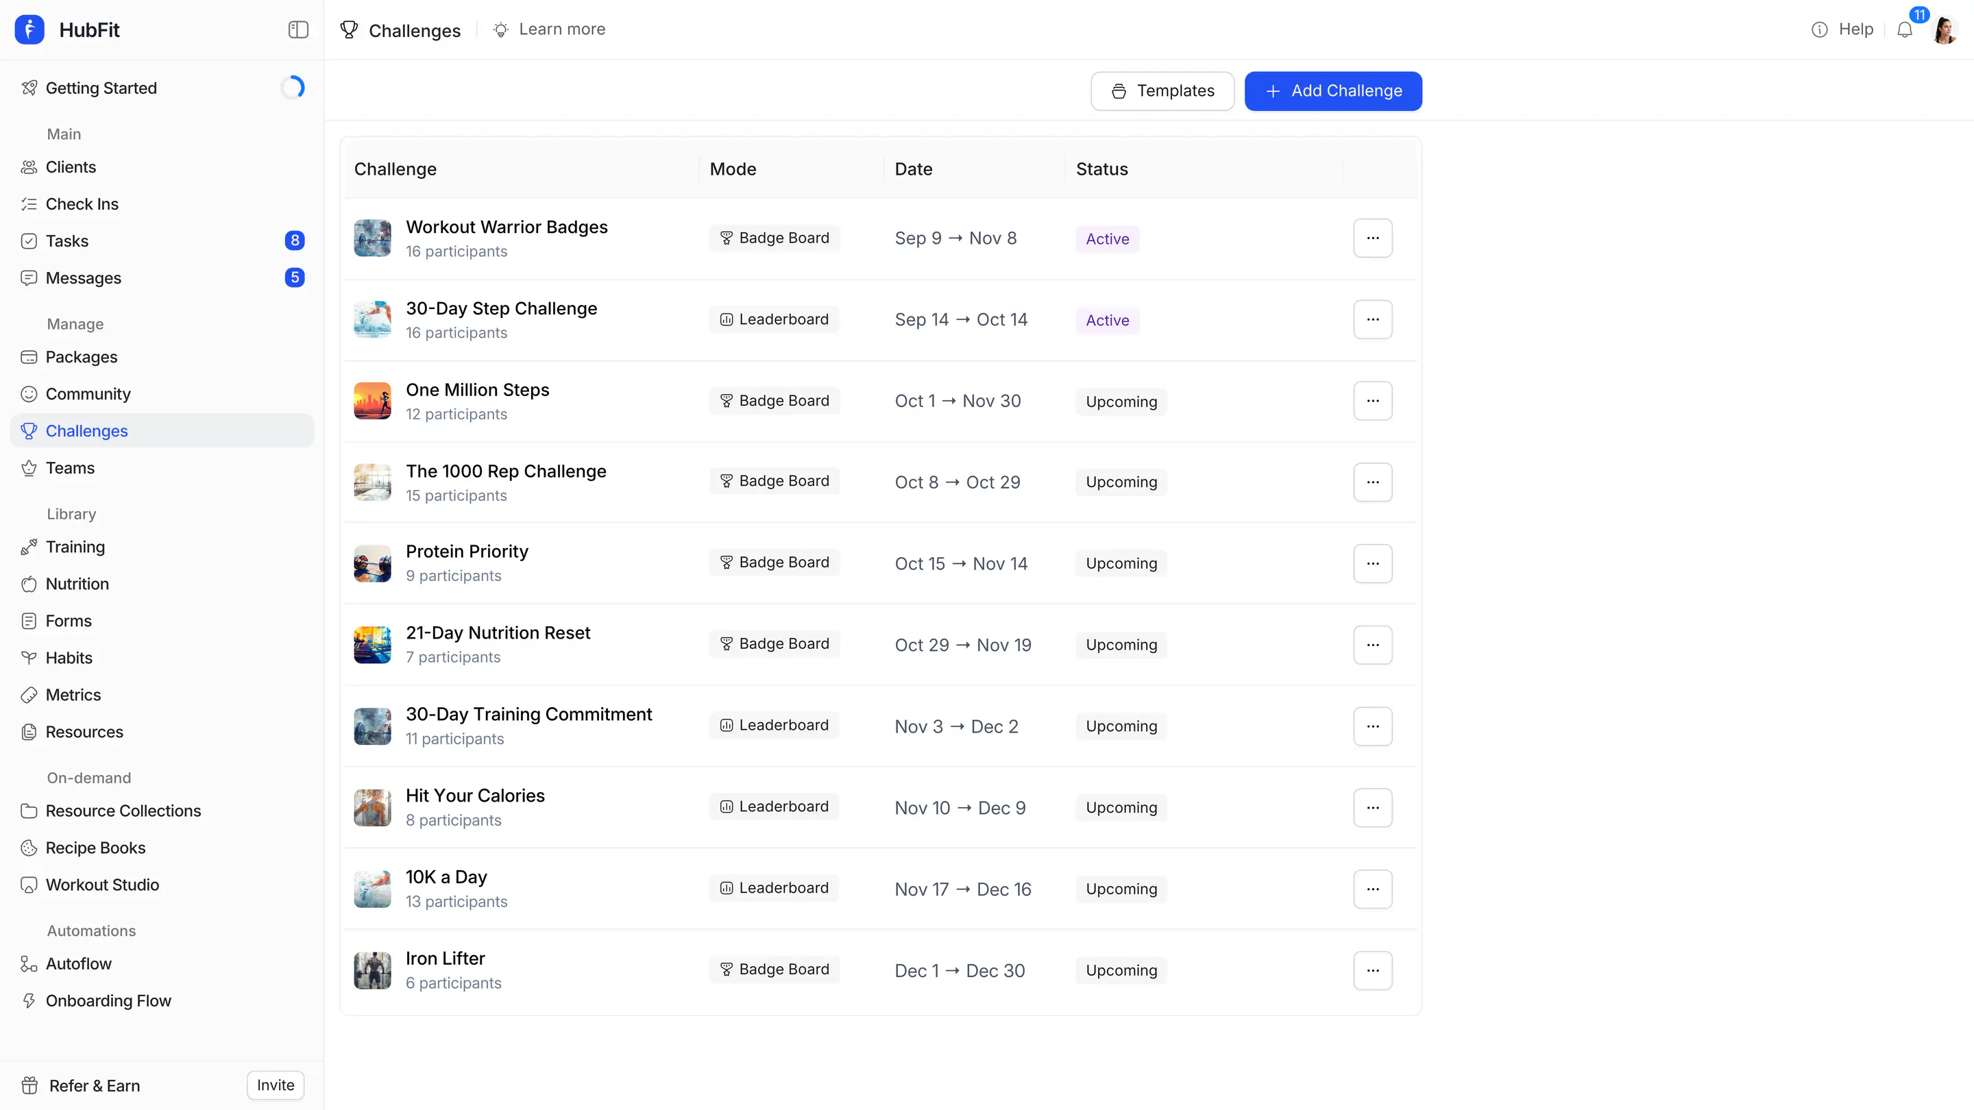Click the Habits sprout icon
Viewport: 1974px width, 1110px height.
(x=29, y=658)
